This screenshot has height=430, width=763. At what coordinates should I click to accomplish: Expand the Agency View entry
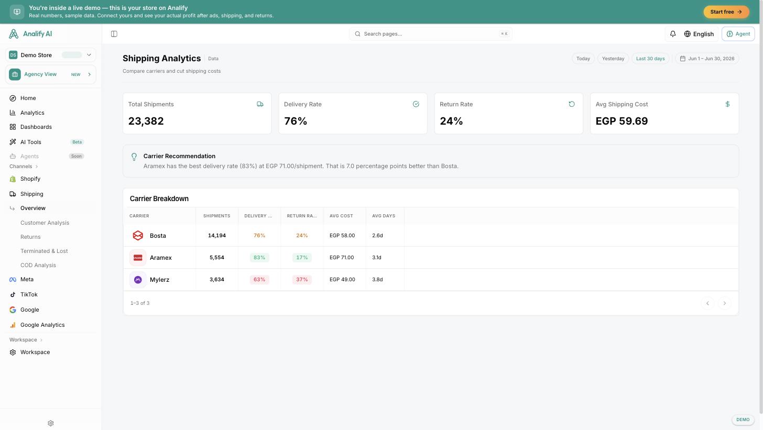[51, 74]
